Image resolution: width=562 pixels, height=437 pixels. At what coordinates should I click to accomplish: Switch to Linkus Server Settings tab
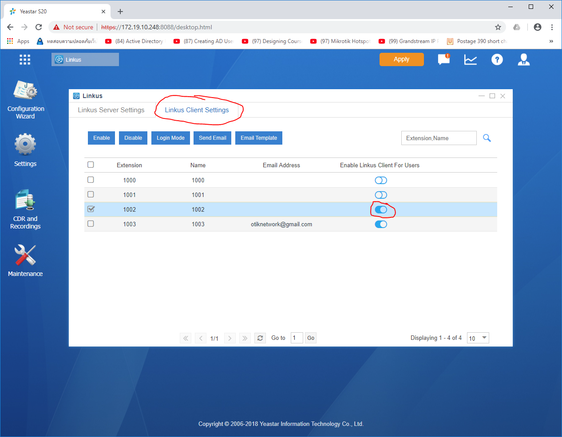click(x=111, y=110)
